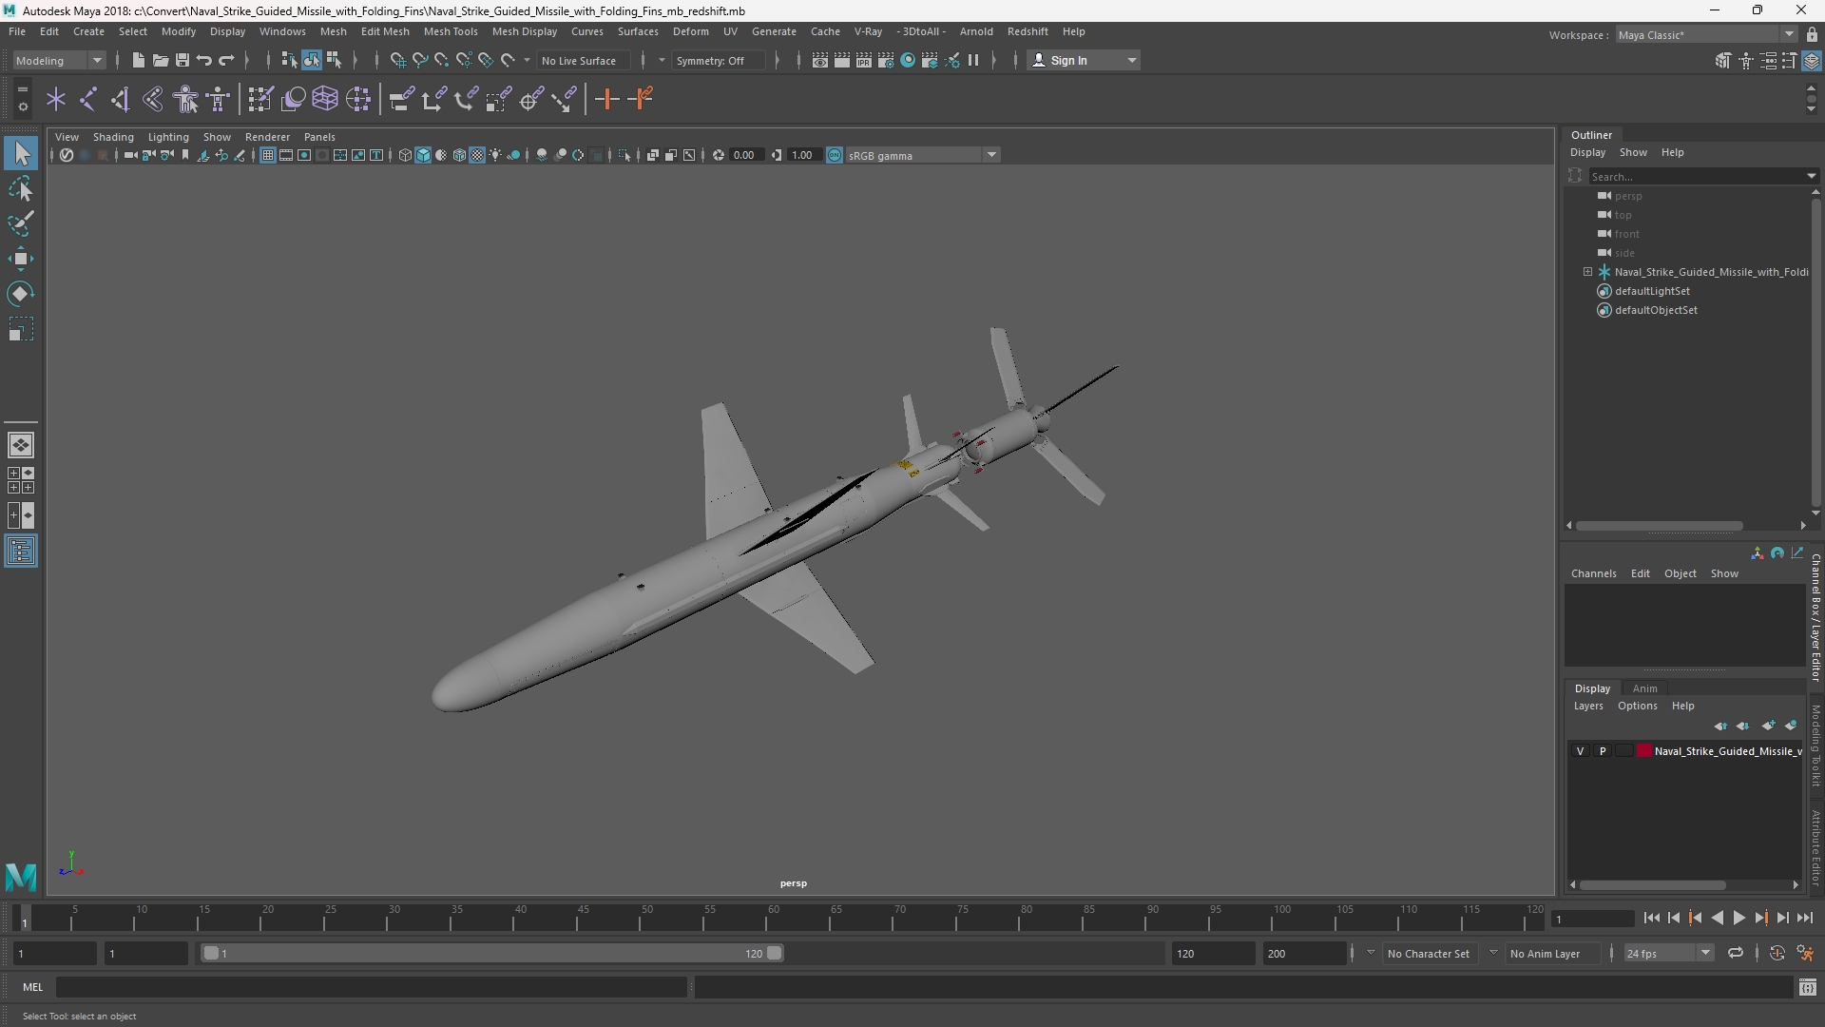
Task: Switch to four view layout
Action: pyautogui.click(x=21, y=480)
